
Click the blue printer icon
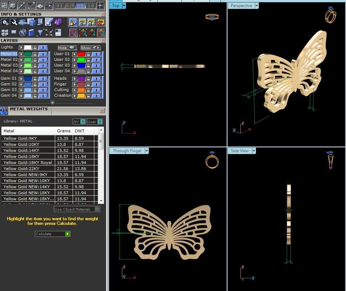[22, 22]
